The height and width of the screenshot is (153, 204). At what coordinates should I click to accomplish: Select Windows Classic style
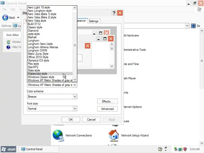(50, 77)
